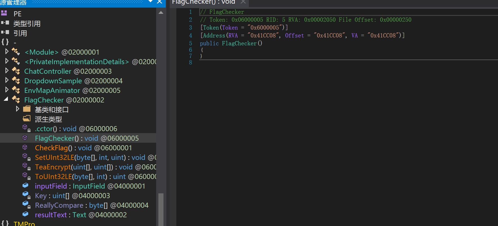Expand the <Module> class node

(7, 52)
